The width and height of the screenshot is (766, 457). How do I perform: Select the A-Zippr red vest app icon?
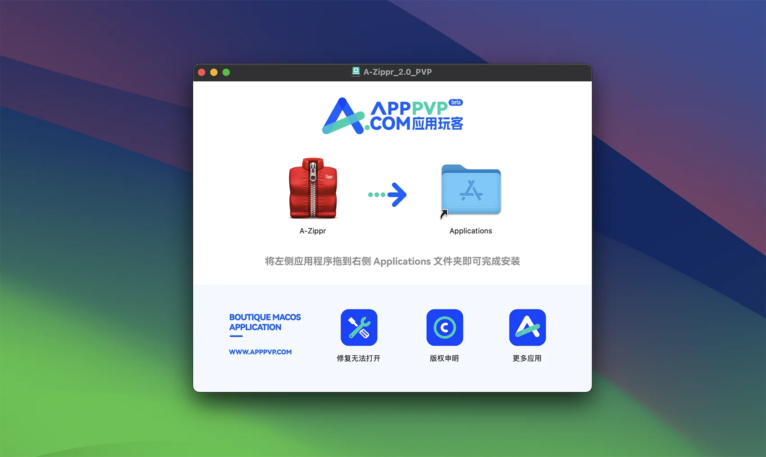[x=313, y=188]
